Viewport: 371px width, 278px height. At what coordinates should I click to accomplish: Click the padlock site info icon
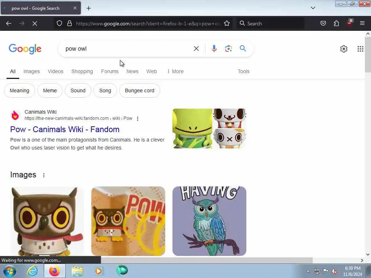pos(70,23)
